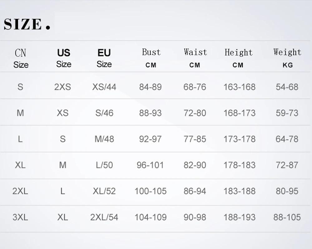Click the Height CM column header

click(239, 58)
